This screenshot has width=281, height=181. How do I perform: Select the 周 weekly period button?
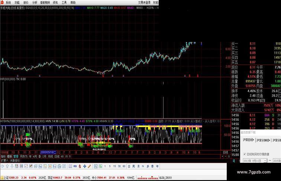(x=133, y=166)
